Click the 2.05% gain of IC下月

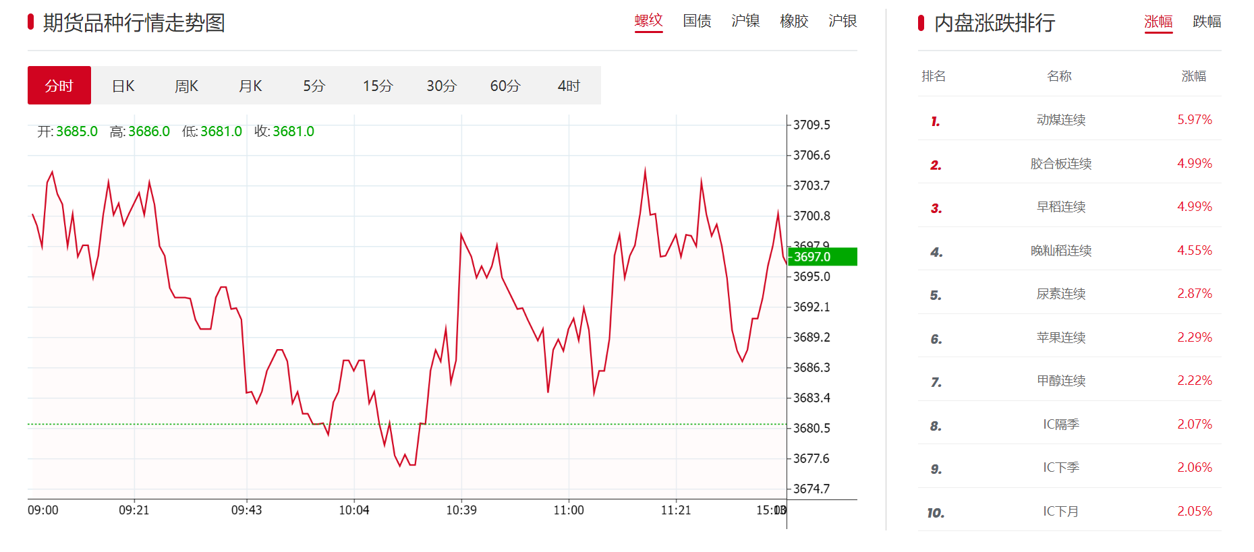coord(1195,512)
